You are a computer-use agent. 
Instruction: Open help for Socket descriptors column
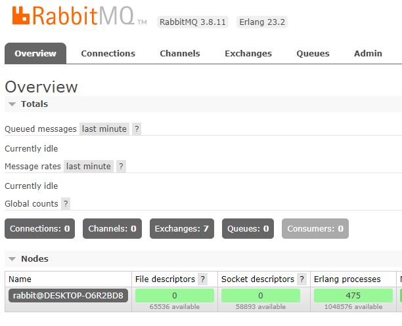301,279
